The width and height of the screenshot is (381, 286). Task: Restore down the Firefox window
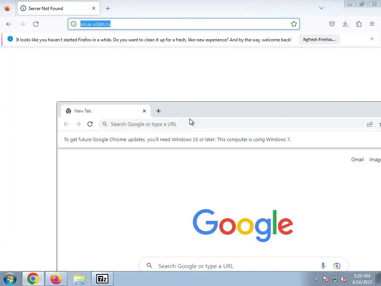[362, 4]
